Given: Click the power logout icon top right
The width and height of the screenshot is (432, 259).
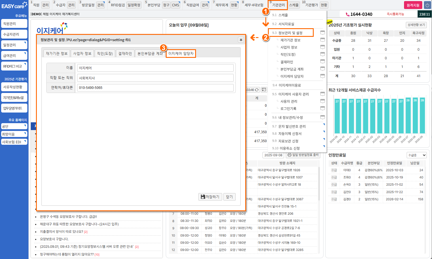Looking at the screenshot, I should point(427,5).
